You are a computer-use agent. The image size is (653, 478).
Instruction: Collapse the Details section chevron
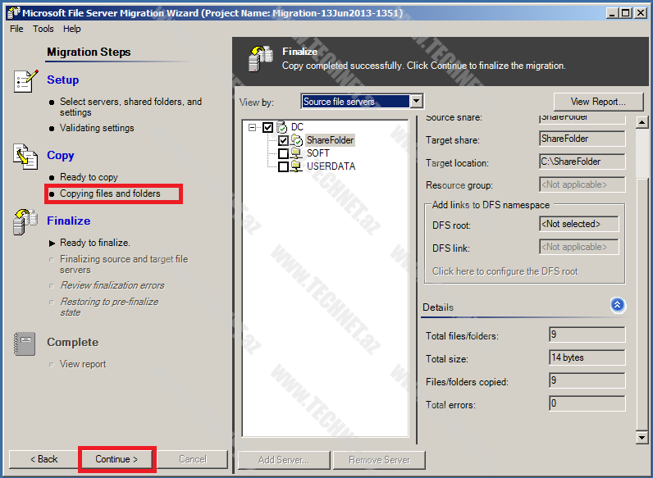[617, 306]
